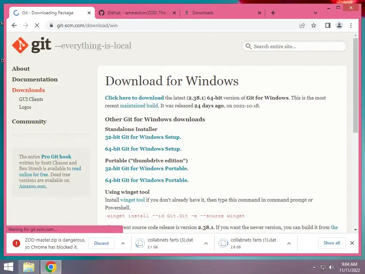The height and width of the screenshot is (274, 365).
Task: Click the Chrome taskbar icon
Action: [51, 267]
